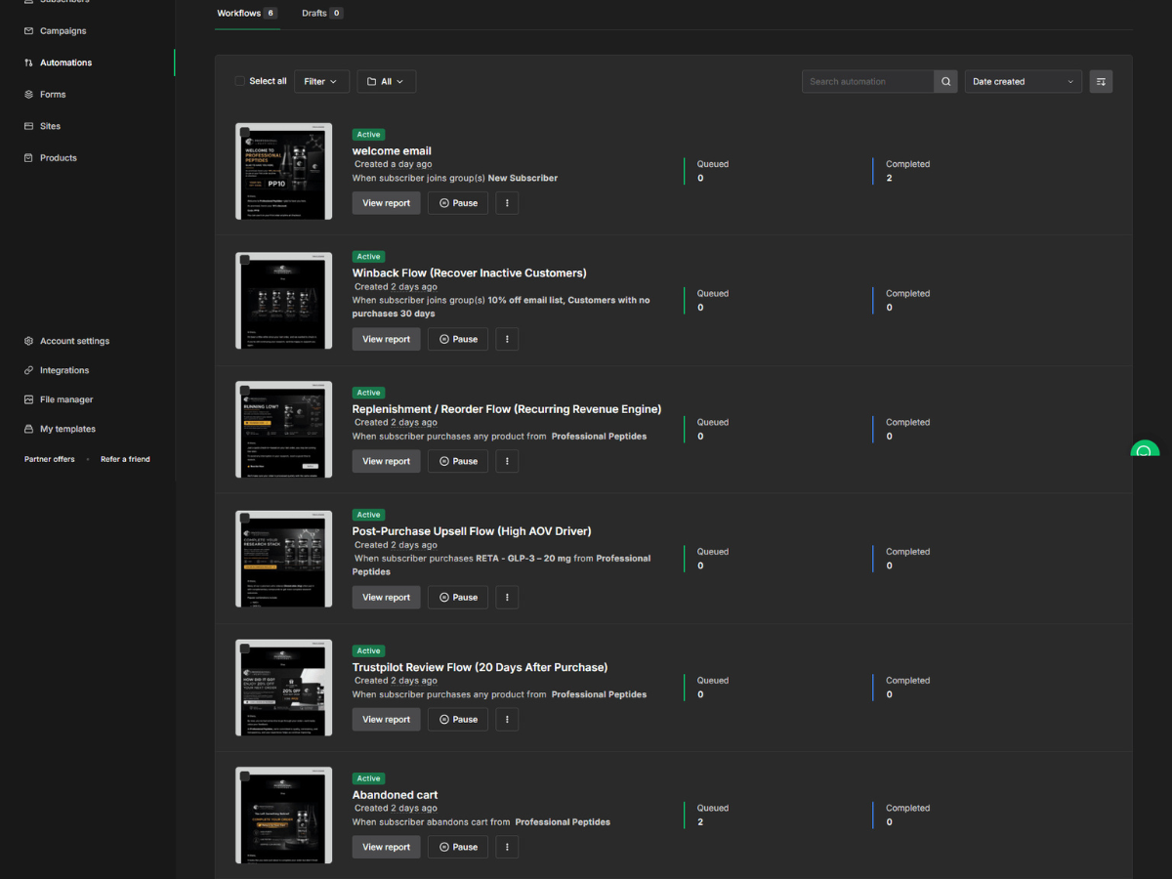This screenshot has width=1172, height=879.
Task: Open three-dot menu for welcome email
Action: coord(507,203)
